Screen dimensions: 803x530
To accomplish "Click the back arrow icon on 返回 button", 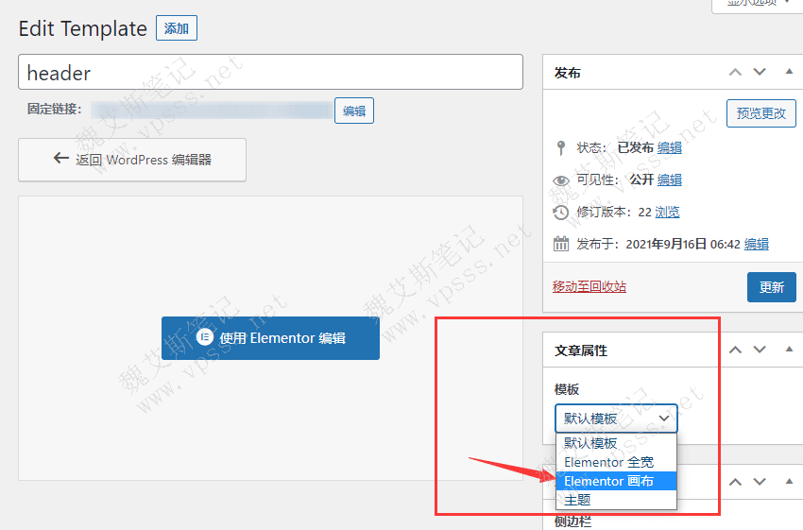I will coord(61,158).
